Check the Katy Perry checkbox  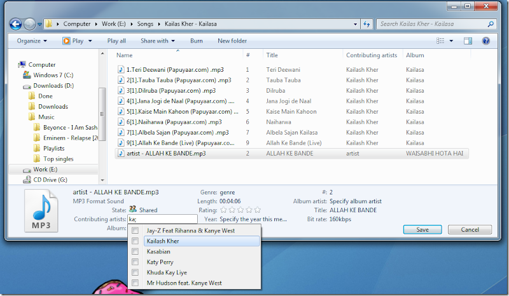pos(135,262)
